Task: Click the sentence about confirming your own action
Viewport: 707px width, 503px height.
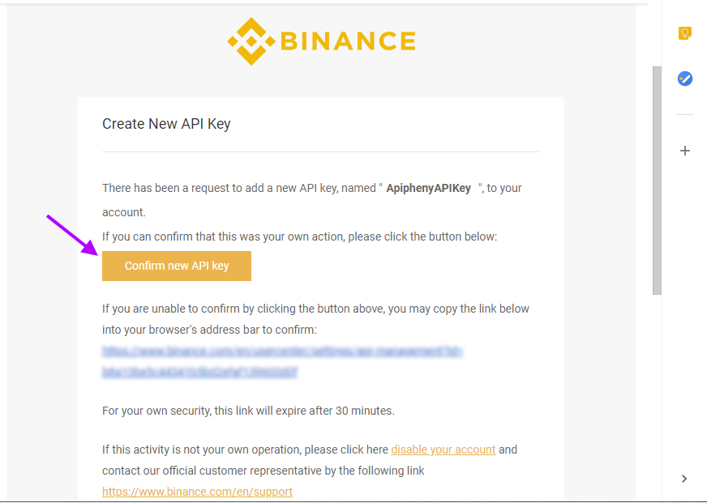Action: (299, 237)
